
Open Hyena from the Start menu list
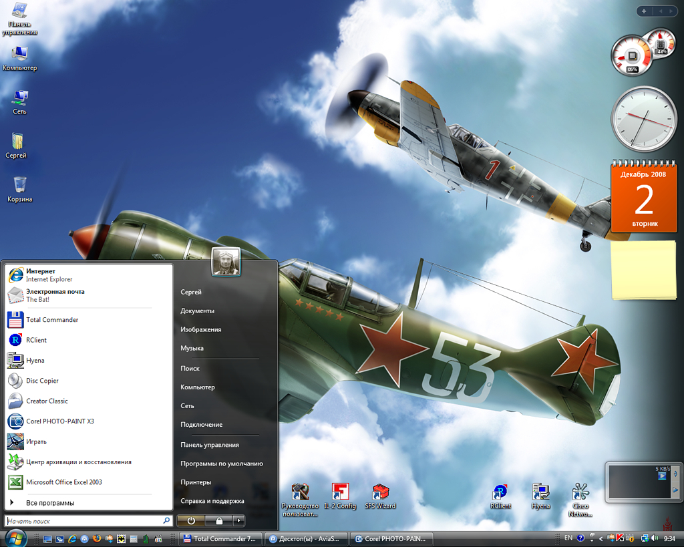pos(89,360)
